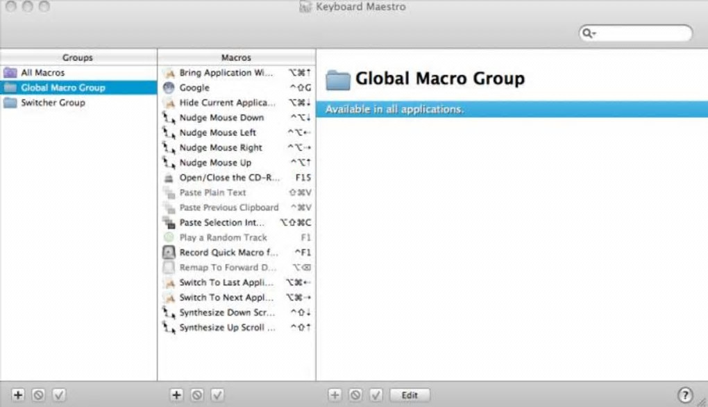Click the Paste Plain Text macro icon

coord(169,192)
